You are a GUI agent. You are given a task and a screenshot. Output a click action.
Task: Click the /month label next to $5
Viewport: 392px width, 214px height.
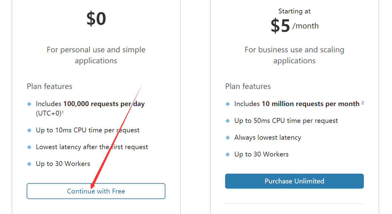306,26
